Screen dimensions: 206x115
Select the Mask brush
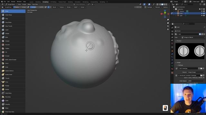[x=13, y=108]
